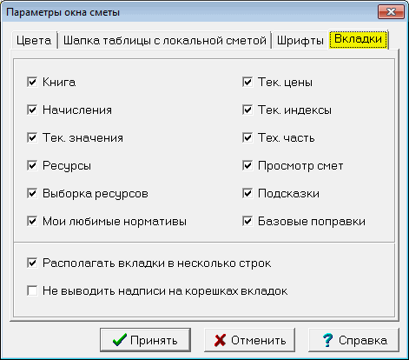
Task: Uncheck the Подсказки checkbox
Action: pyautogui.click(x=247, y=193)
